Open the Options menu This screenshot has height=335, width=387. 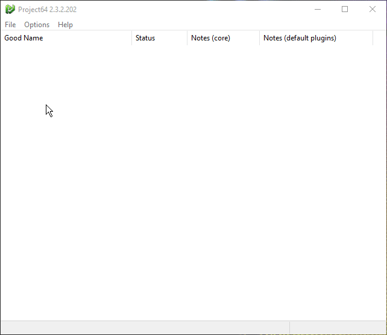tap(37, 25)
